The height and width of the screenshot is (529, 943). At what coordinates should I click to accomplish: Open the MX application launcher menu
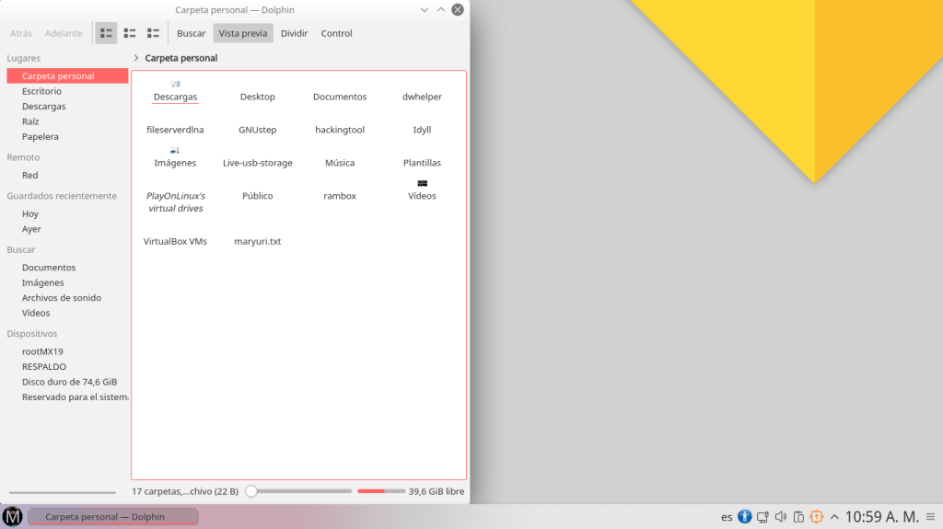13,516
